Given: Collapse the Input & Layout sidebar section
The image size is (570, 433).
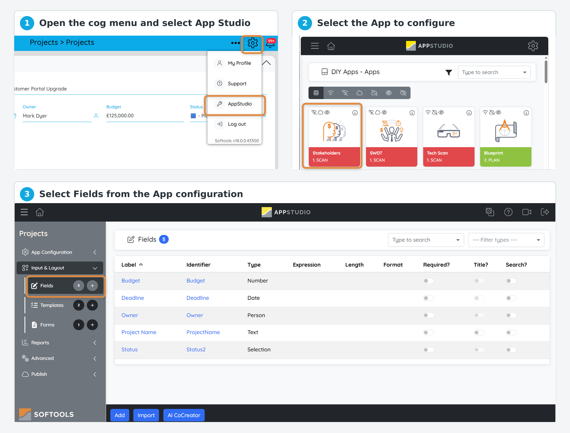Looking at the screenshot, I should pyautogui.click(x=60, y=268).
